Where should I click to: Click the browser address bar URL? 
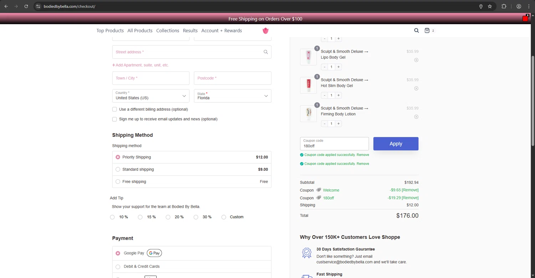[70, 6]
